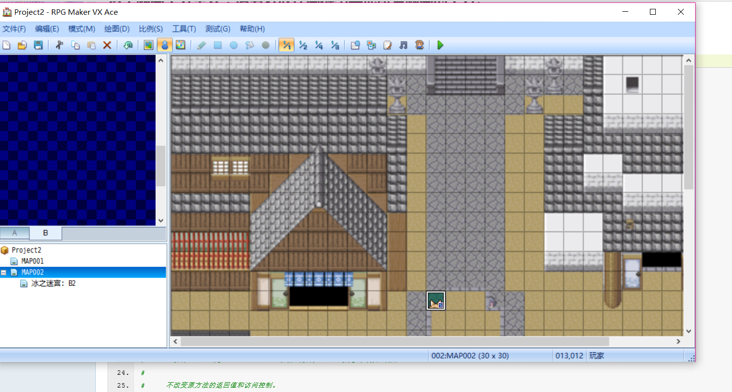Open the 模式(M) menu
Image resolution: width=732 pixels, height=392 pixels.
click(82, 29)
